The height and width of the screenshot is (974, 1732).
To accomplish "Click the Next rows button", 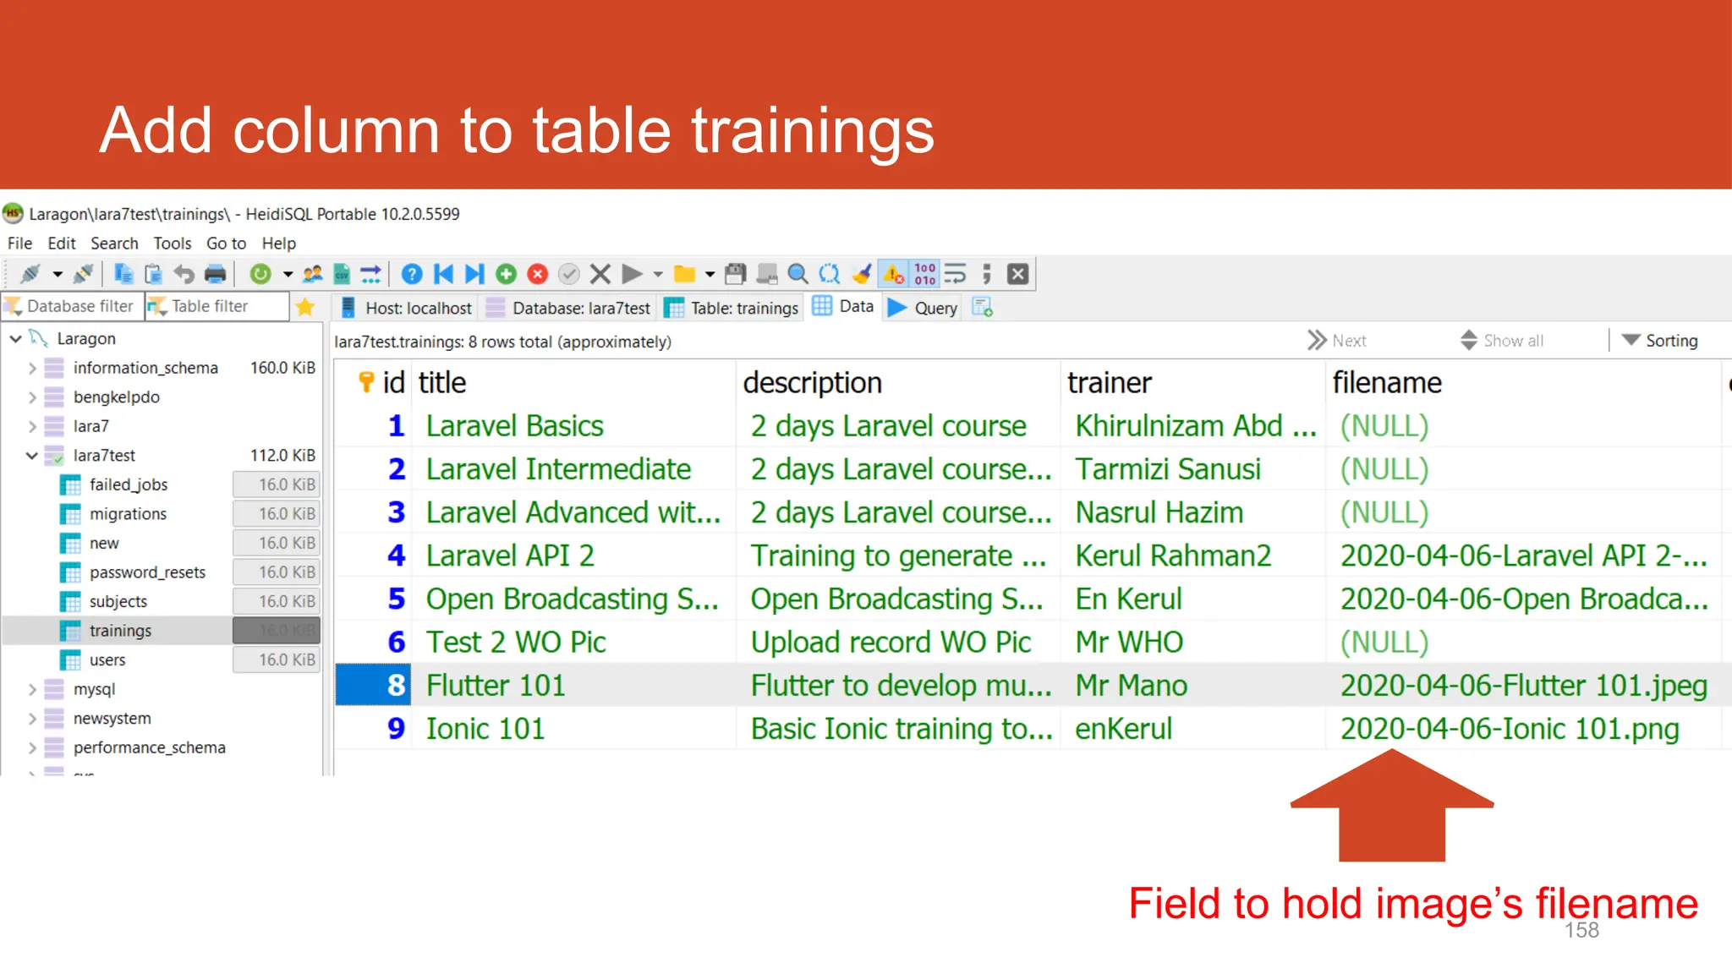I will tap(1337, 341).
